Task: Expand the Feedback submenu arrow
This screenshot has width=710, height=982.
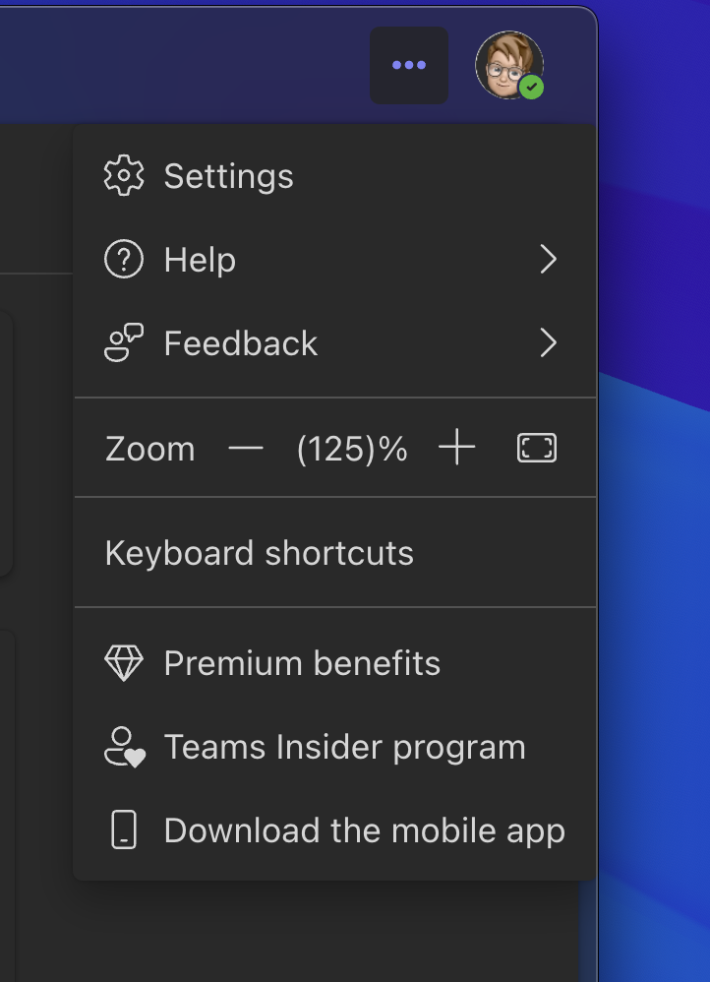Action: (x=549, y=342)
